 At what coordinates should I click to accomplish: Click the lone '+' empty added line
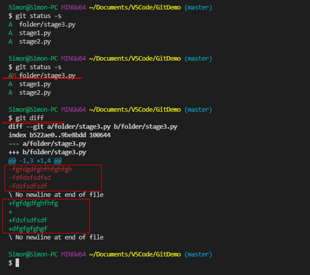tap(11, 212)
